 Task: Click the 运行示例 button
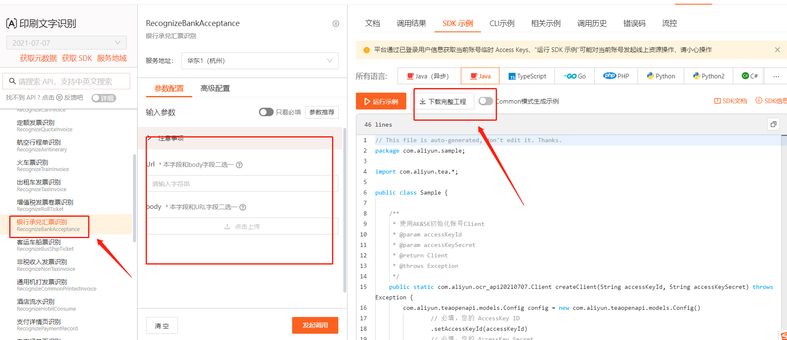pos(381,101)
